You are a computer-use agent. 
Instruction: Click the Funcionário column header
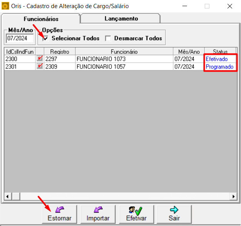[124, 52]
